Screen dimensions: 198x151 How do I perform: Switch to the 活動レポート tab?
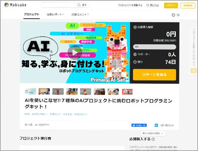pos(55,14)
